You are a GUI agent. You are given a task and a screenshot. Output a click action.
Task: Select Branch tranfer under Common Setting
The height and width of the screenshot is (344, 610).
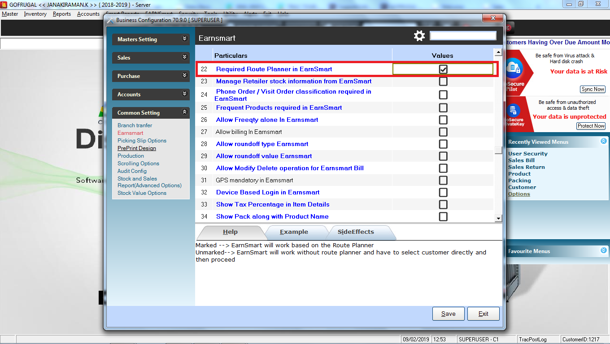click(x=135, y=125)
